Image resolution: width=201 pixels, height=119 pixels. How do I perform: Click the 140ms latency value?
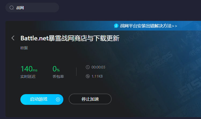pyautogui.click(x=29, y=69)
